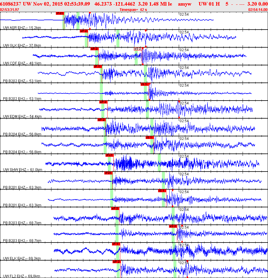Click the UW SHW EHZ 61.0km label
Screen dimensions: 268x278
coord(22,170)
